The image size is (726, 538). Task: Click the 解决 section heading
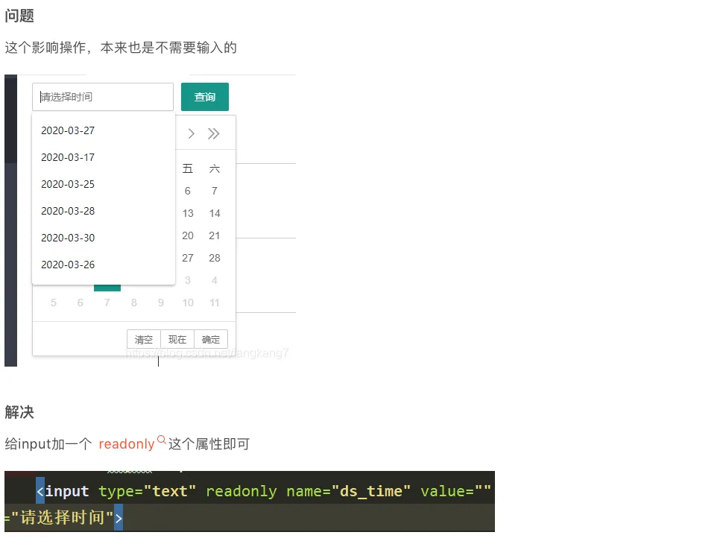click(19, 412)
